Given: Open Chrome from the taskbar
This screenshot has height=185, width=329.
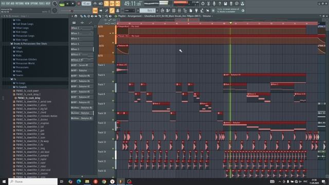Looking at the screenshot, I should 104,181.
